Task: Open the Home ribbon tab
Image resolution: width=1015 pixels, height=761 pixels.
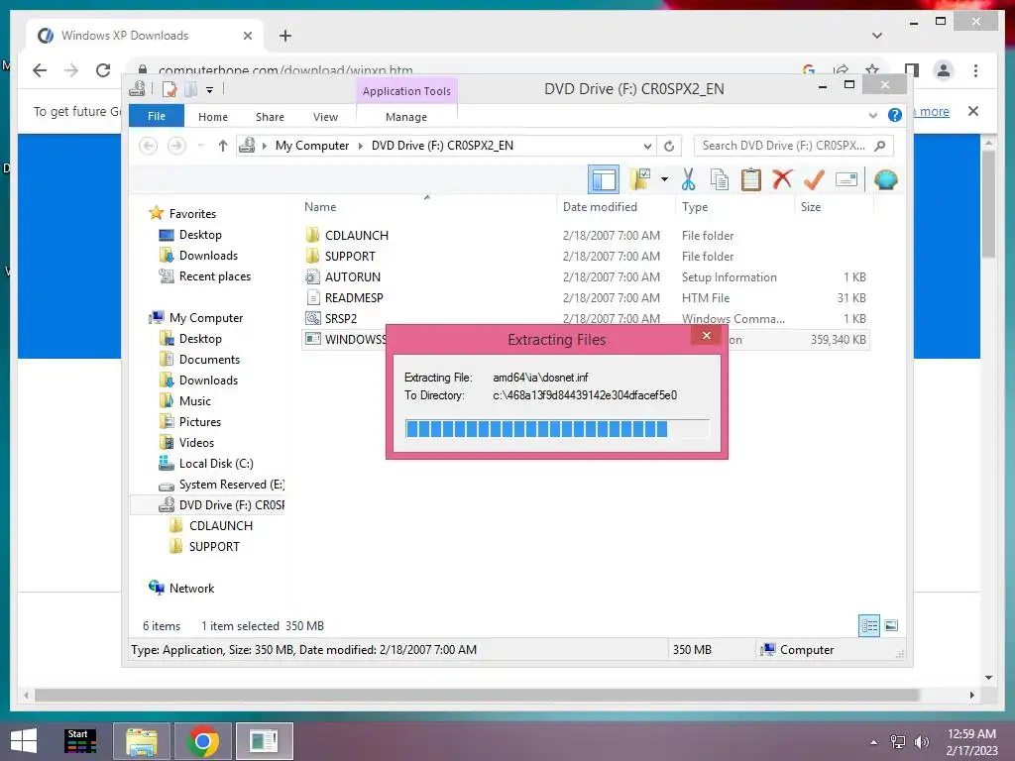Action: click(213, 117)
